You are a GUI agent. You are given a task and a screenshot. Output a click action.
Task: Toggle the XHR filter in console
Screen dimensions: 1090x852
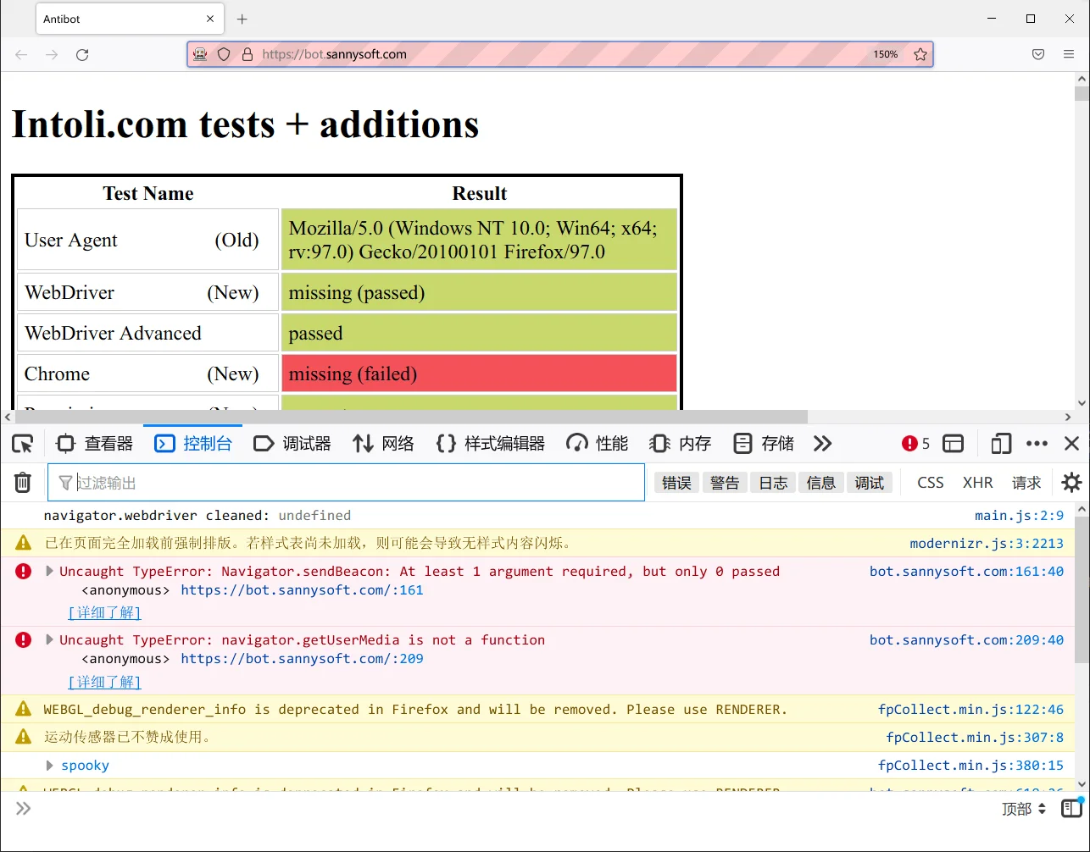(x=977, y=482)
